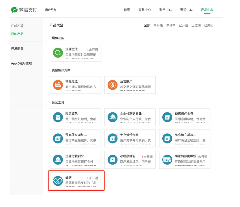The width and height of the screenshot is (240, 207).
Task: Open the 免充值代金券 product title
Action: [129, 135]
